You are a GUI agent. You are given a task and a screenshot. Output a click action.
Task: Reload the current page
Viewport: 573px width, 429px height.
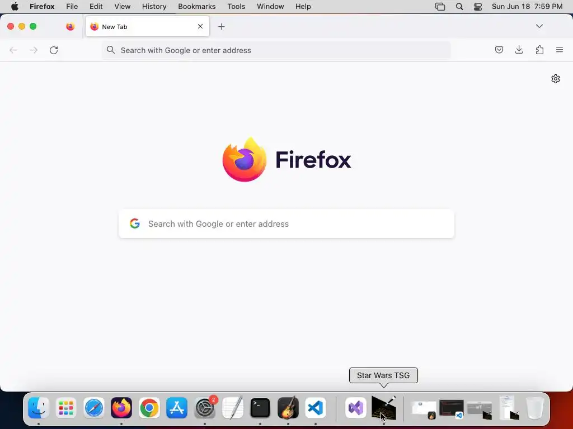click(x=54, y=50)
